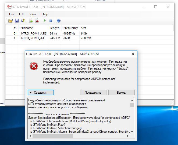Click details scrollbar down arrow
This screenshot has height=145, width=178.
(x=132, y=132)
